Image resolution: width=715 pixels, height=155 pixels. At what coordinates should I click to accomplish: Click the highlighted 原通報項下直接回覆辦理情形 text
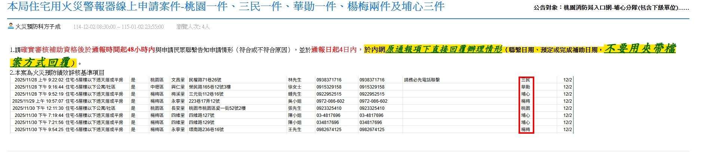tap(443, 49)
